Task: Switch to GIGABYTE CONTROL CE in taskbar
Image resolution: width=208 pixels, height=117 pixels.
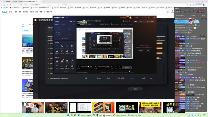Action: click(x=120, y=115)
